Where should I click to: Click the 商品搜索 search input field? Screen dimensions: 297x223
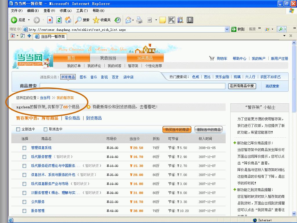(132, 86)
